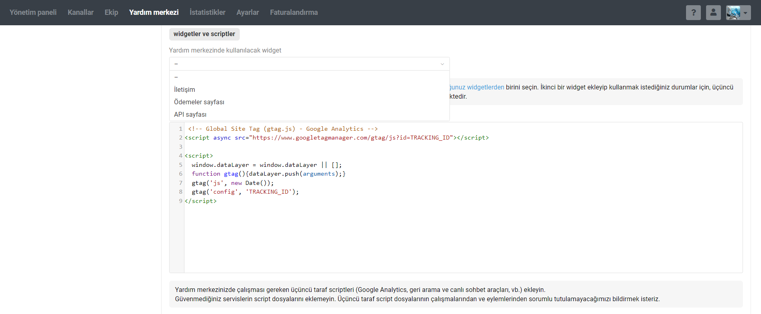Open the Kanallar menu item
Viewport: 761px width, 314px height.
(x=81, y=12)
